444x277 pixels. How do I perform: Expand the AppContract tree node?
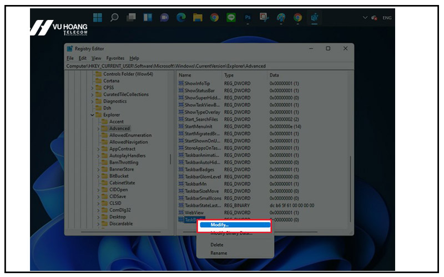(98, 149)
